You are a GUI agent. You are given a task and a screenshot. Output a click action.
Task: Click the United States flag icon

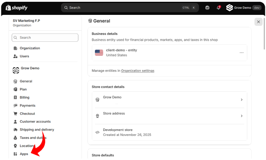(99, 53)
